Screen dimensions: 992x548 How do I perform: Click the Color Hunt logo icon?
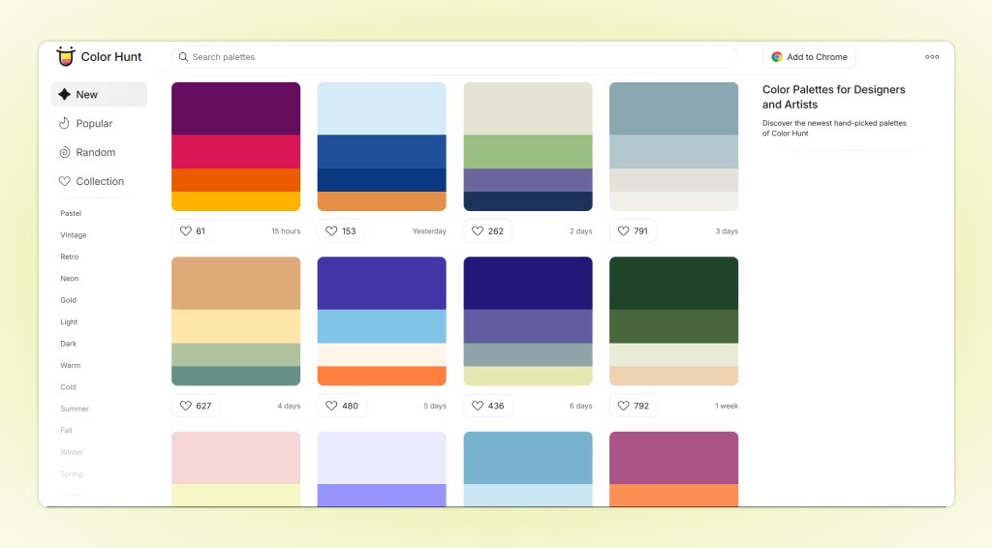[65, 56]
